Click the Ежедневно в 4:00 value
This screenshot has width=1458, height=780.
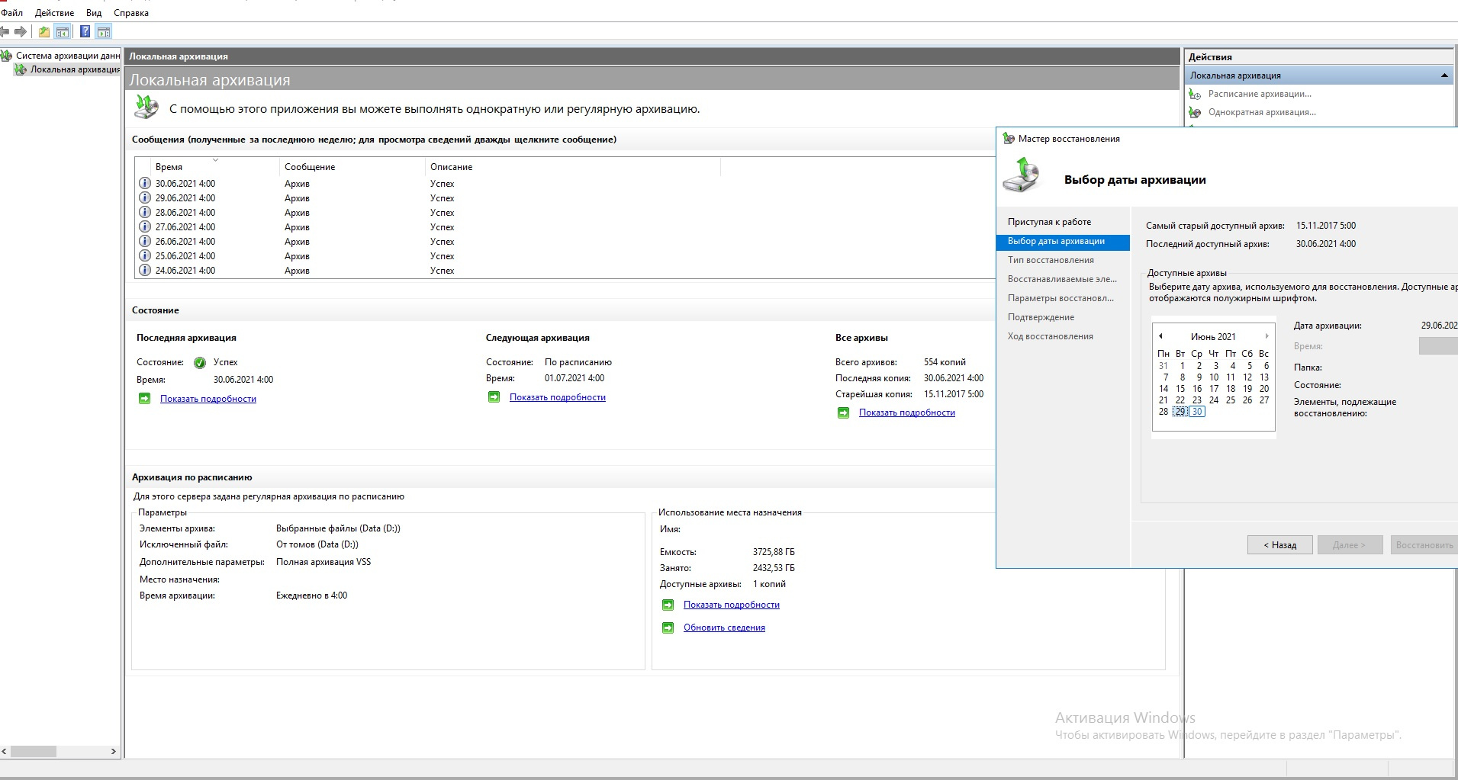311,595
